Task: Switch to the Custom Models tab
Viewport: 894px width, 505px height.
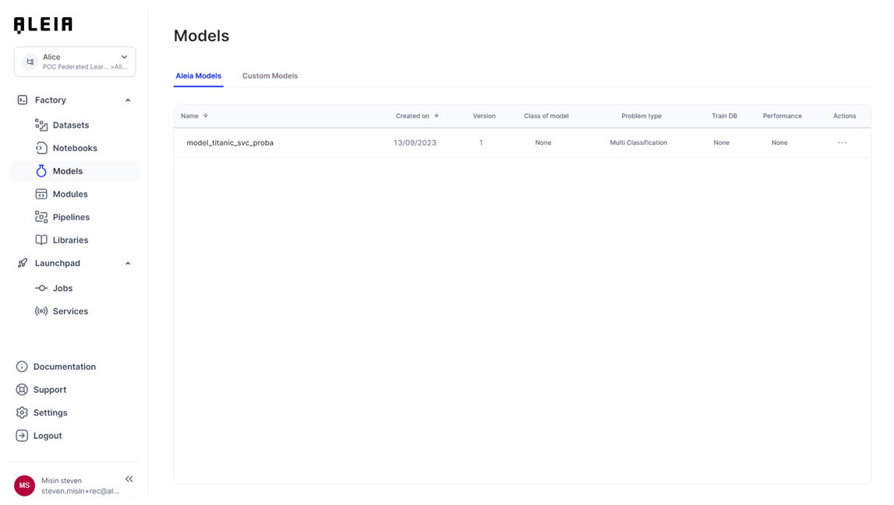Action: tap(270, 76)
